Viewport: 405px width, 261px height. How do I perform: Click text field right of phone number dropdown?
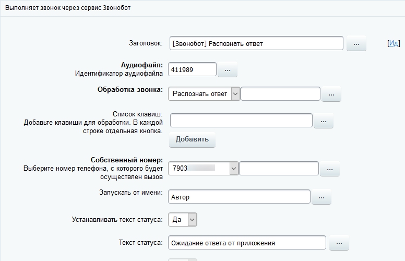click(279, 169)
